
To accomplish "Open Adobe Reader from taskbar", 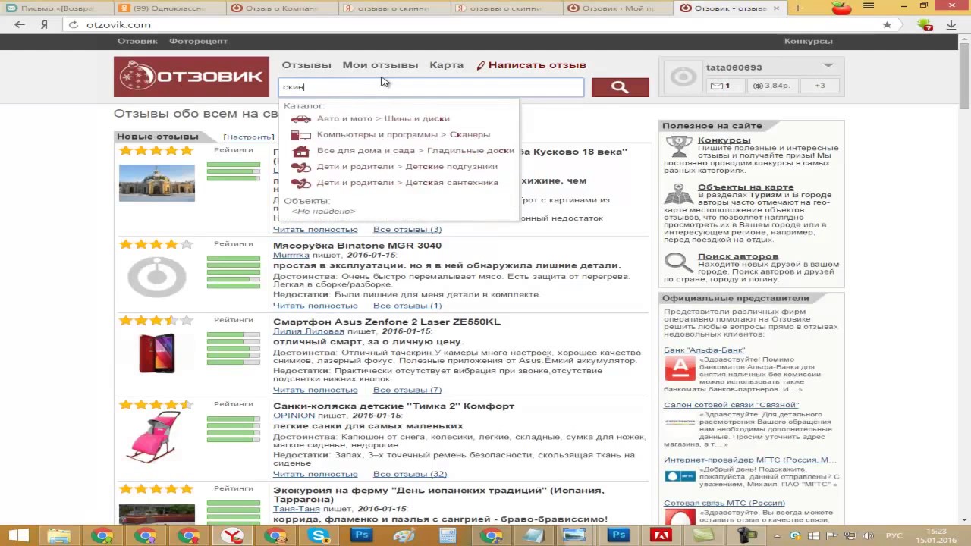I will tap(661, 535).
